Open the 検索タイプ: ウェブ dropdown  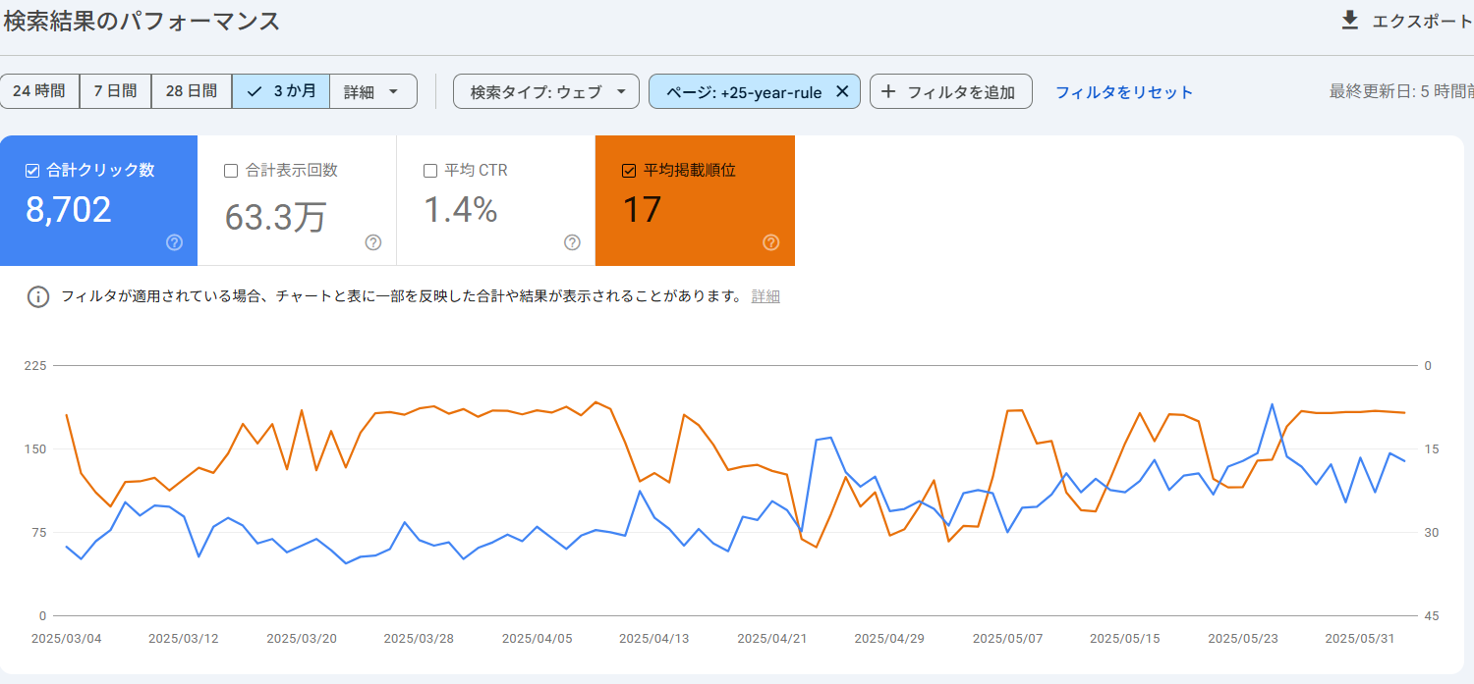click(x=545, y=90)
